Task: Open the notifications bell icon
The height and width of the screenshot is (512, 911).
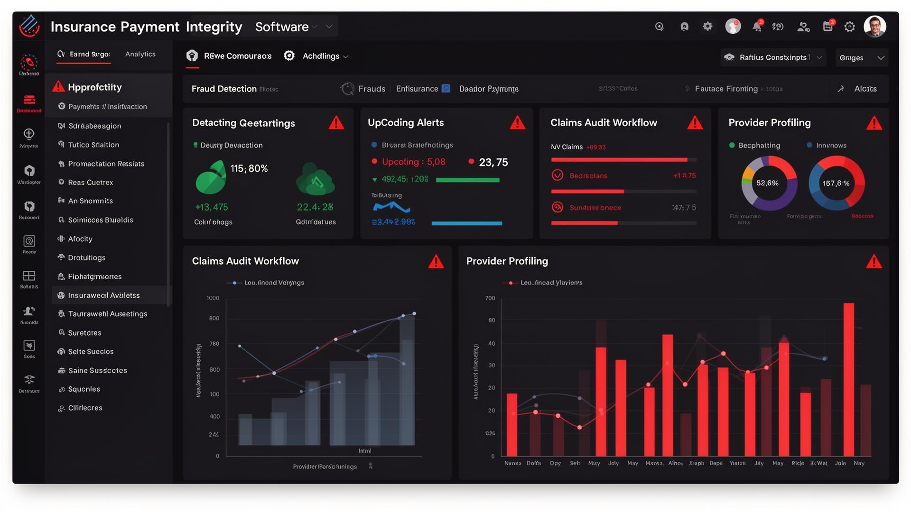Action: tap(757, 26)
